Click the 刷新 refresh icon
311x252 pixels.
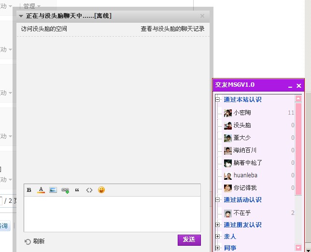(28, 242)
